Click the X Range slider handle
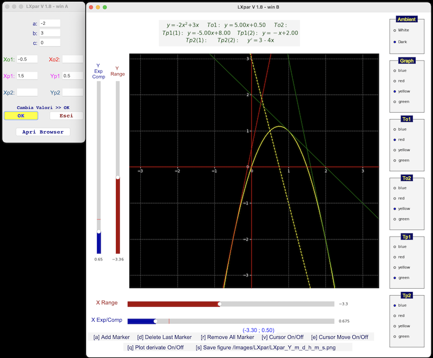433x358 pixels. [x=220, y=304]
